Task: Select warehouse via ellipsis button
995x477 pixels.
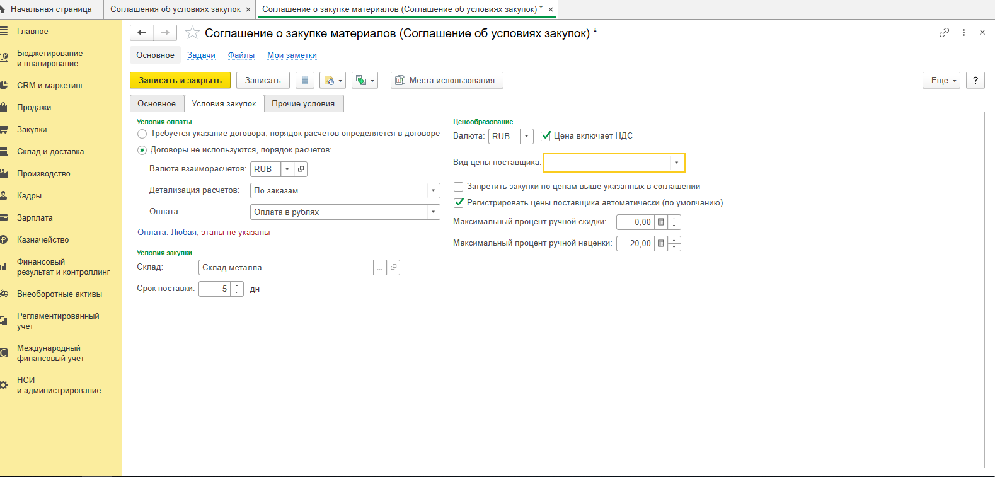Action: point(380,268)
